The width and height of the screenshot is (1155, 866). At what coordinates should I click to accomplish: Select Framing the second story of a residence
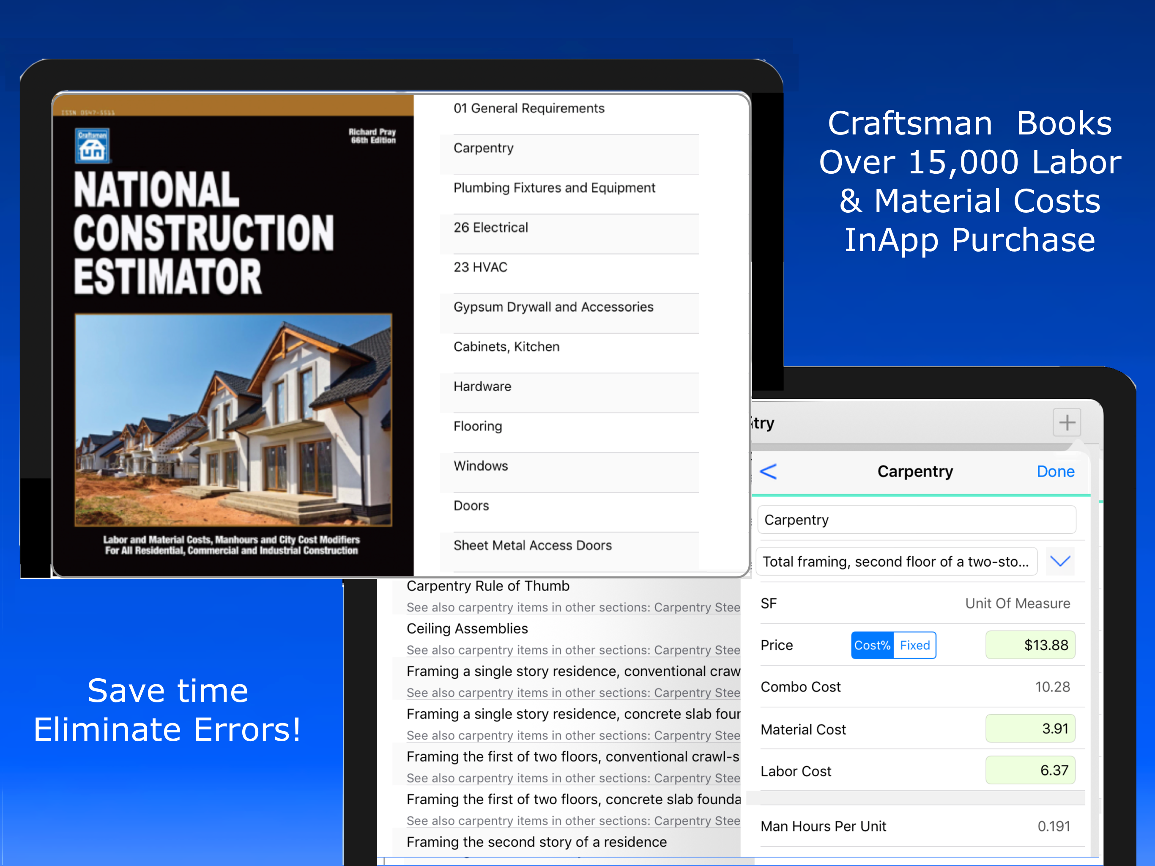point(567,842)
